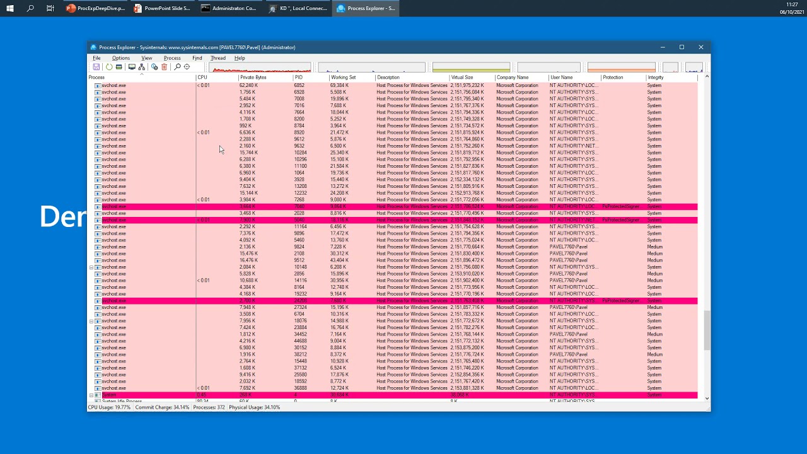Open the File menu
The height and width of the screenshot is (454, 807).
pos(96,58)
